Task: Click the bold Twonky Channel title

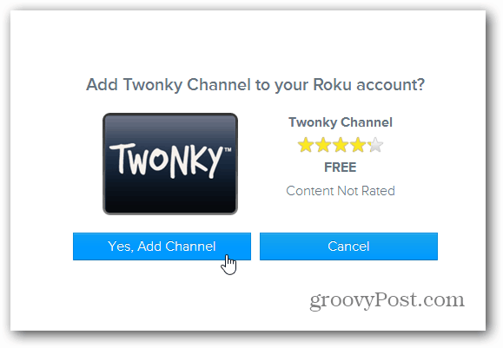Action: [x=341, y=122]
